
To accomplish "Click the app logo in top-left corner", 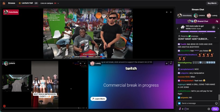I will [4, 3].
